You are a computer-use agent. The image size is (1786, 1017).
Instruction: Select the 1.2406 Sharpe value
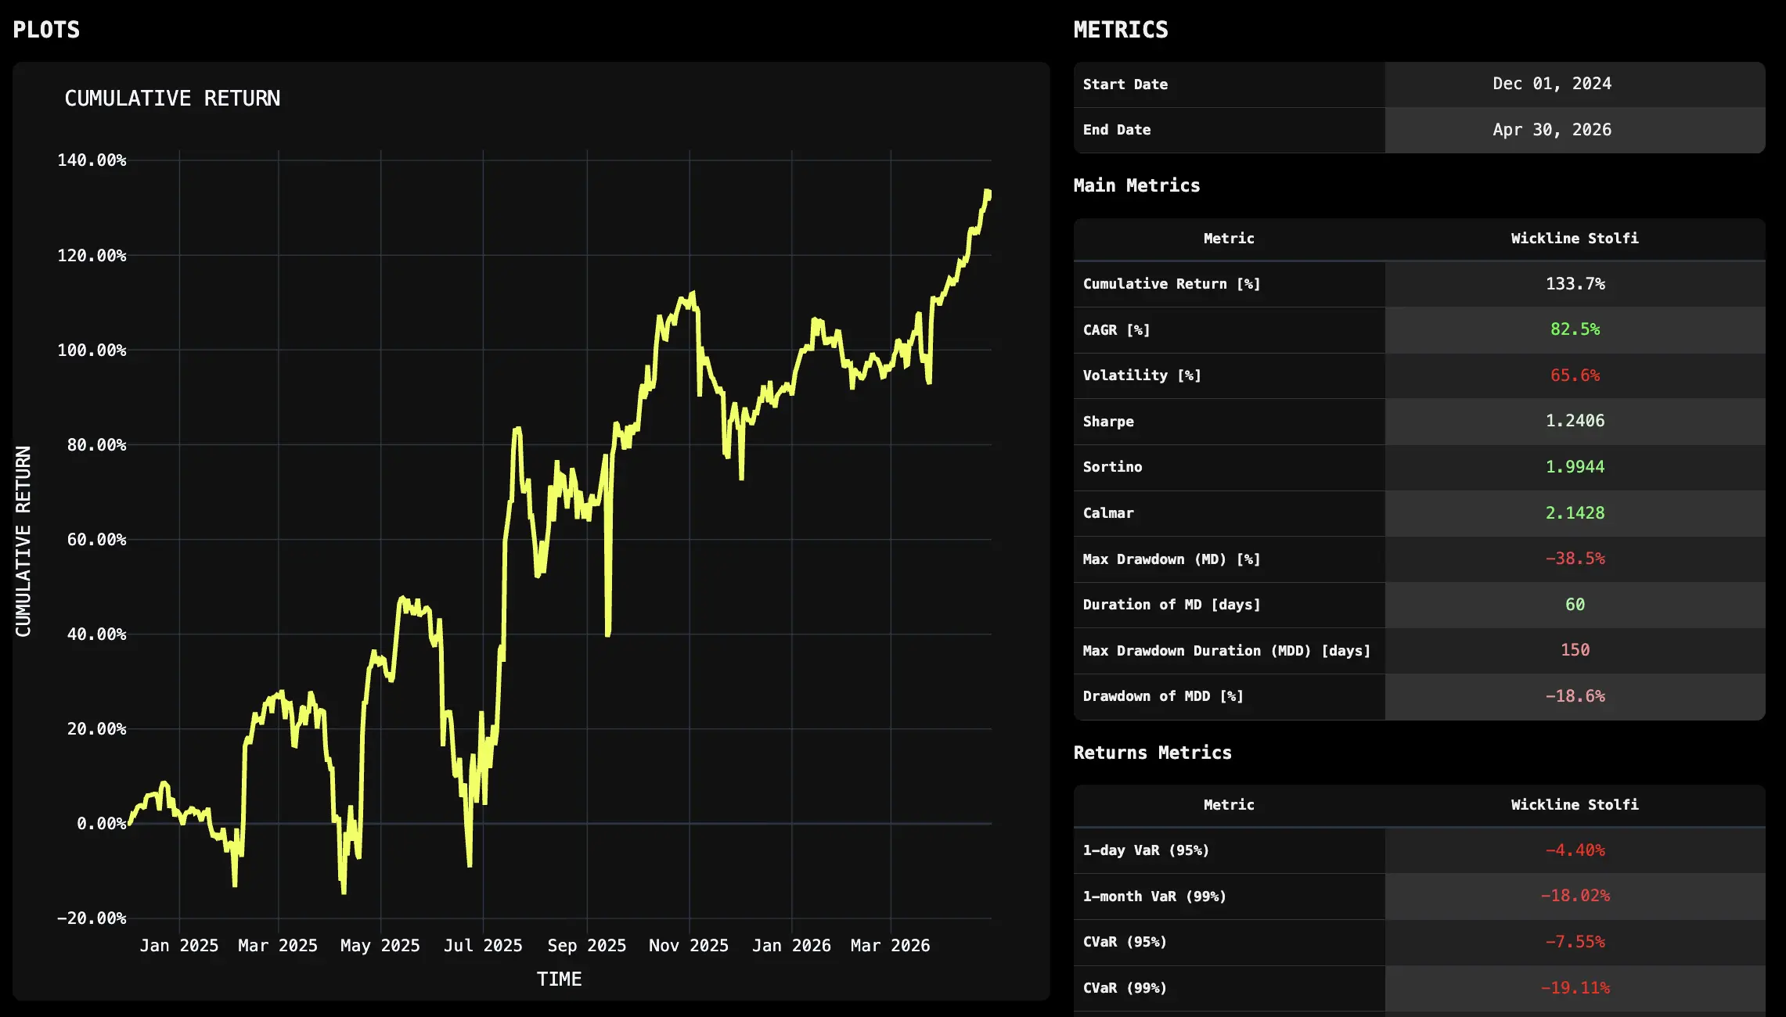[x=1575, y=421]
